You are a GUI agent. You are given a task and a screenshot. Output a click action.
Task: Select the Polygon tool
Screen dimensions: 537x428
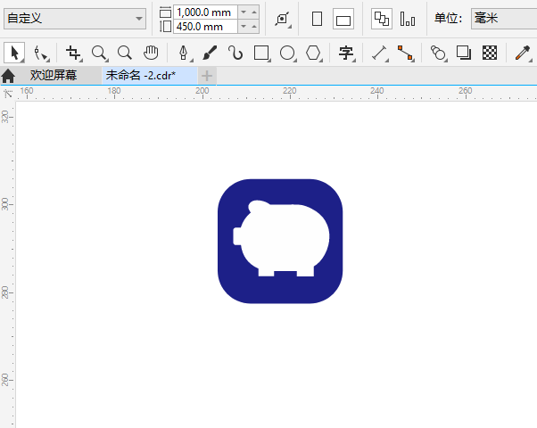pos(313,53)
